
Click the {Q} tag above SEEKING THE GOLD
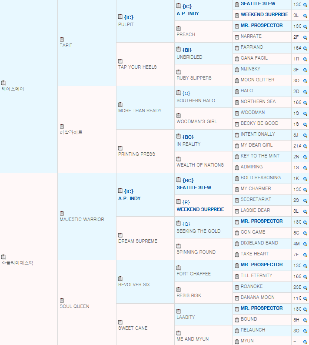tap(186, 224)
